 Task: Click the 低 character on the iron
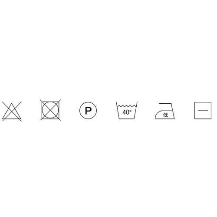click(165, 115)
